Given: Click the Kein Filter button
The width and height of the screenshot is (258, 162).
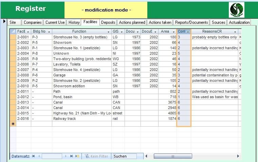Looking at the screenshot, I should coord(96,156).
